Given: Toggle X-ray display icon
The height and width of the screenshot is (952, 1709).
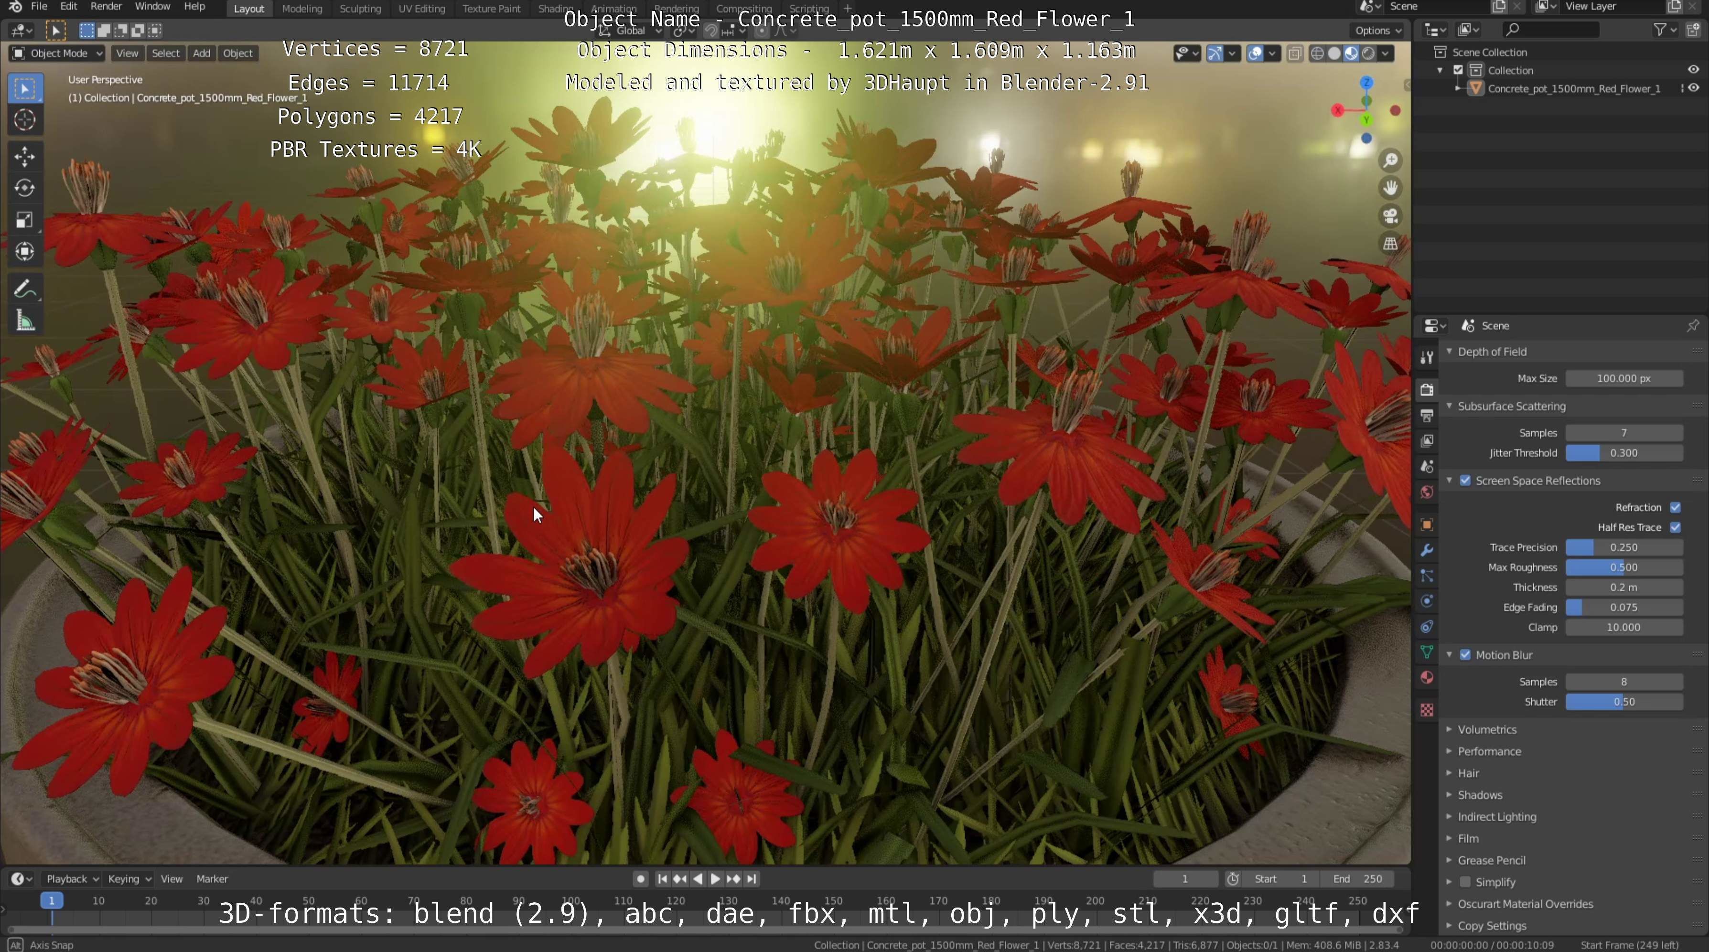Looking at the screenshot, I should 1294,53.
